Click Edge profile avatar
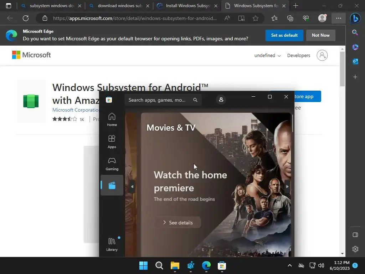 coord(322,18)
